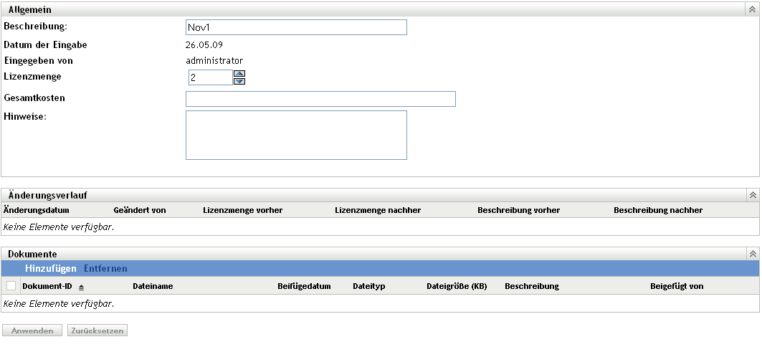Sort documents by Dateigröße (KB)
The image size is (762, 347).
(457, 286)
